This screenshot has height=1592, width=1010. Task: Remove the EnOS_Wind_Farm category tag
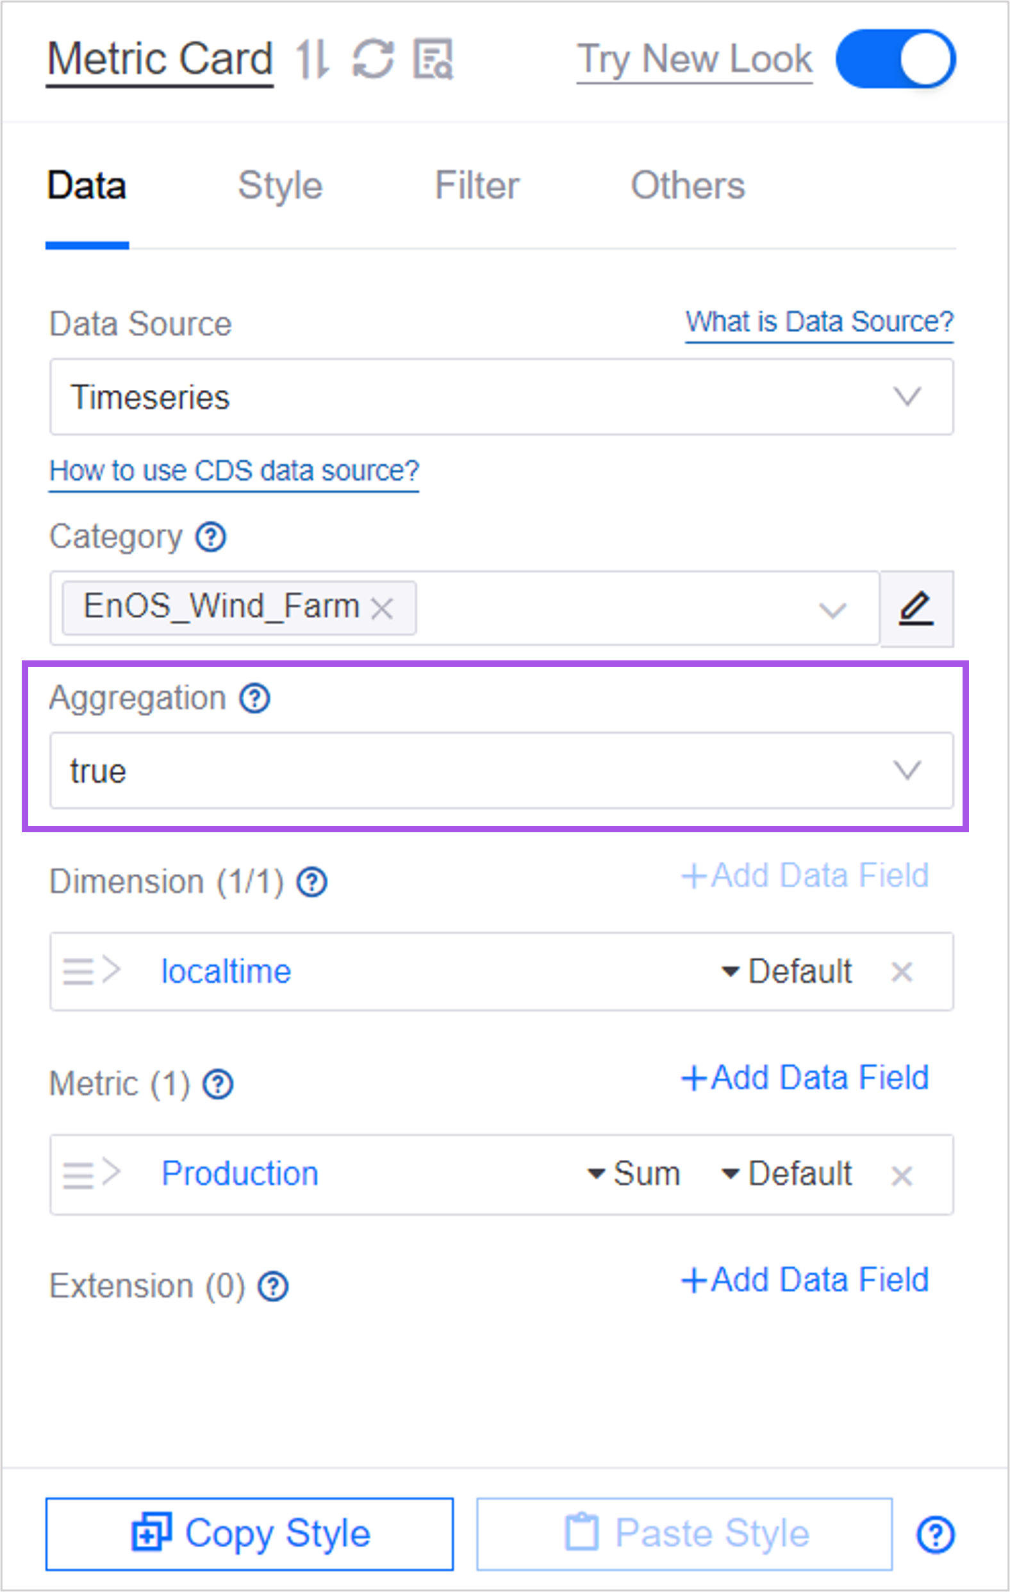pyautogui.click(x=382, y=608)
